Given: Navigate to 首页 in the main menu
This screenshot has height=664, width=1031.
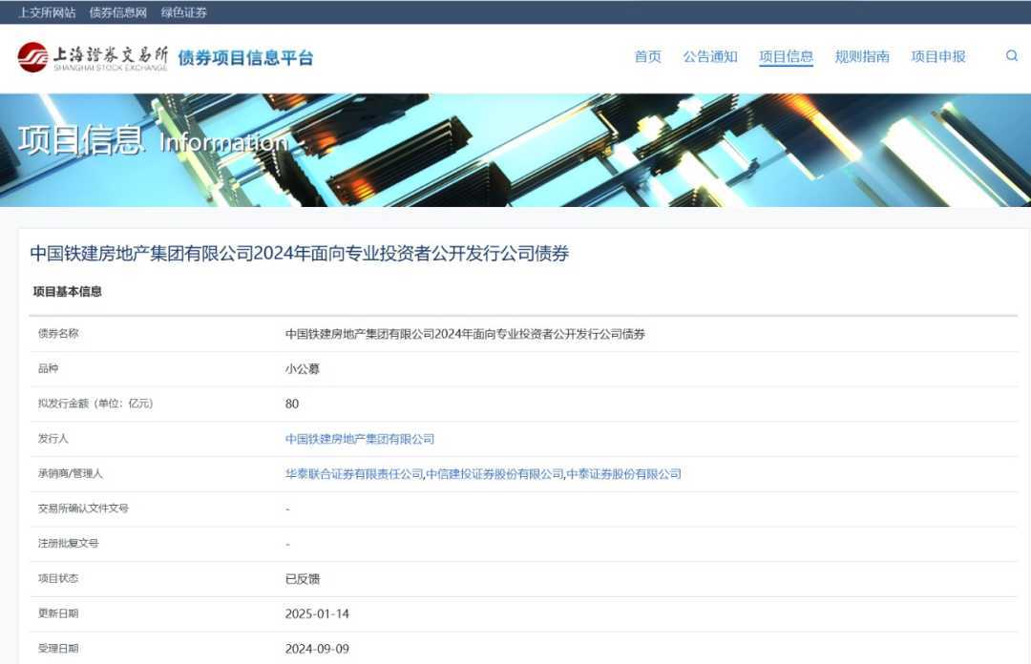Looking at the screenshot, I should coord(647,56).
